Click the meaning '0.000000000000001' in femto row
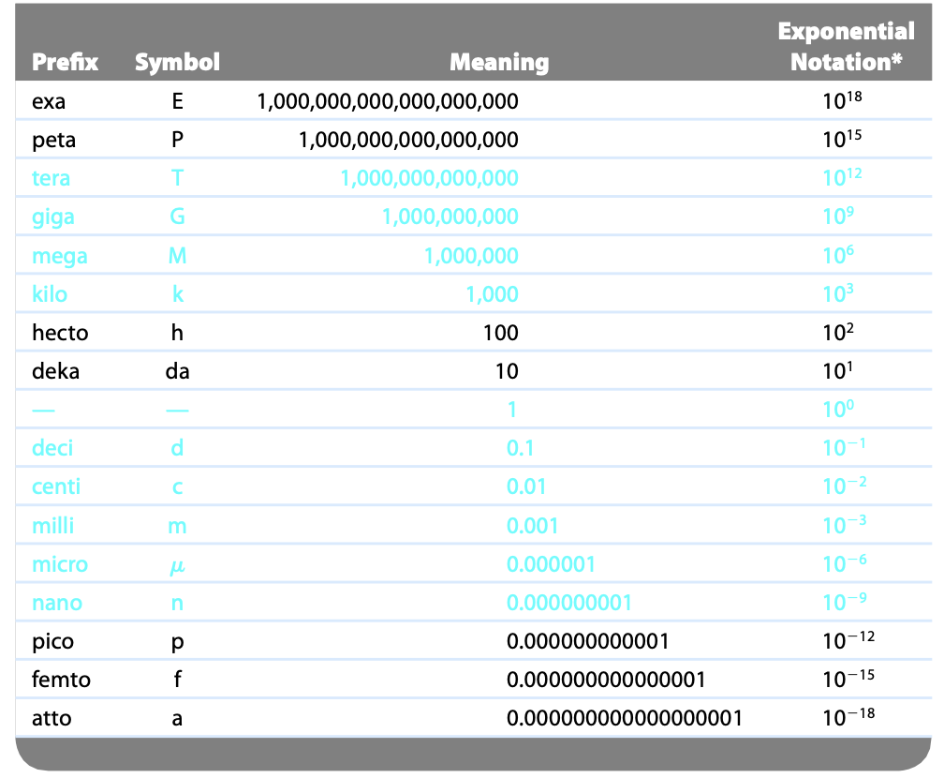This screenshot has height=778, width=944. click(x=606, y=681)
